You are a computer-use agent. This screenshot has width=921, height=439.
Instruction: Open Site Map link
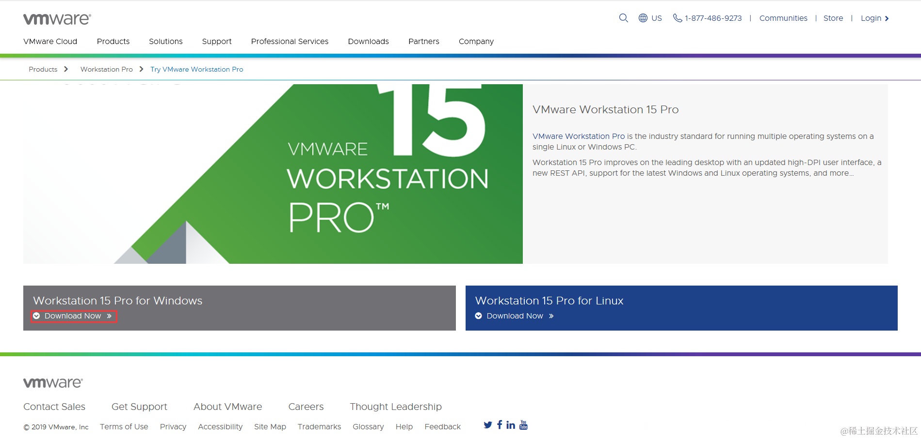coord(270,426)
